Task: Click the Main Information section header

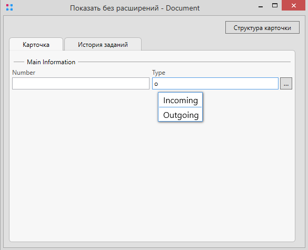Action: click(51, 62)
